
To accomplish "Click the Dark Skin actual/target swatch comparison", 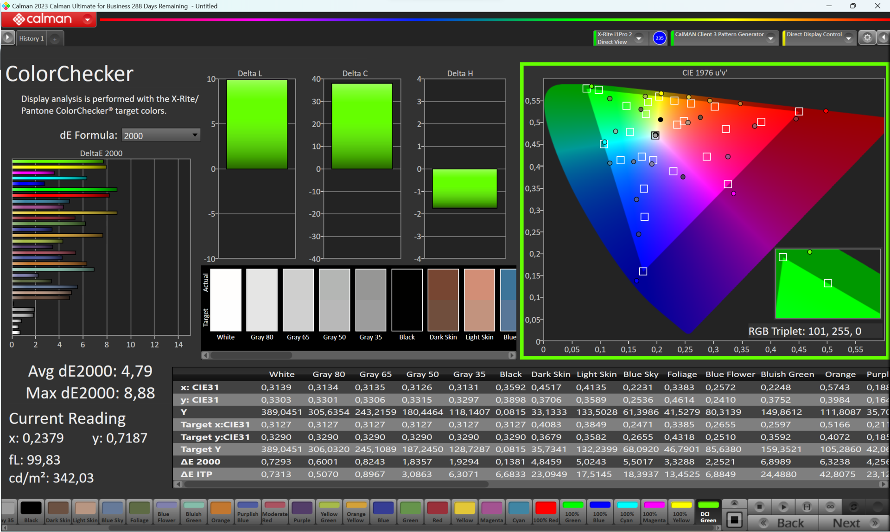I will coord(443,300).
